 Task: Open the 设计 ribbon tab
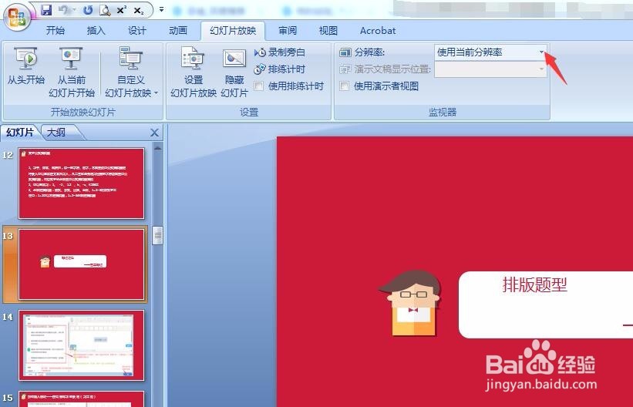coord(137,31)
